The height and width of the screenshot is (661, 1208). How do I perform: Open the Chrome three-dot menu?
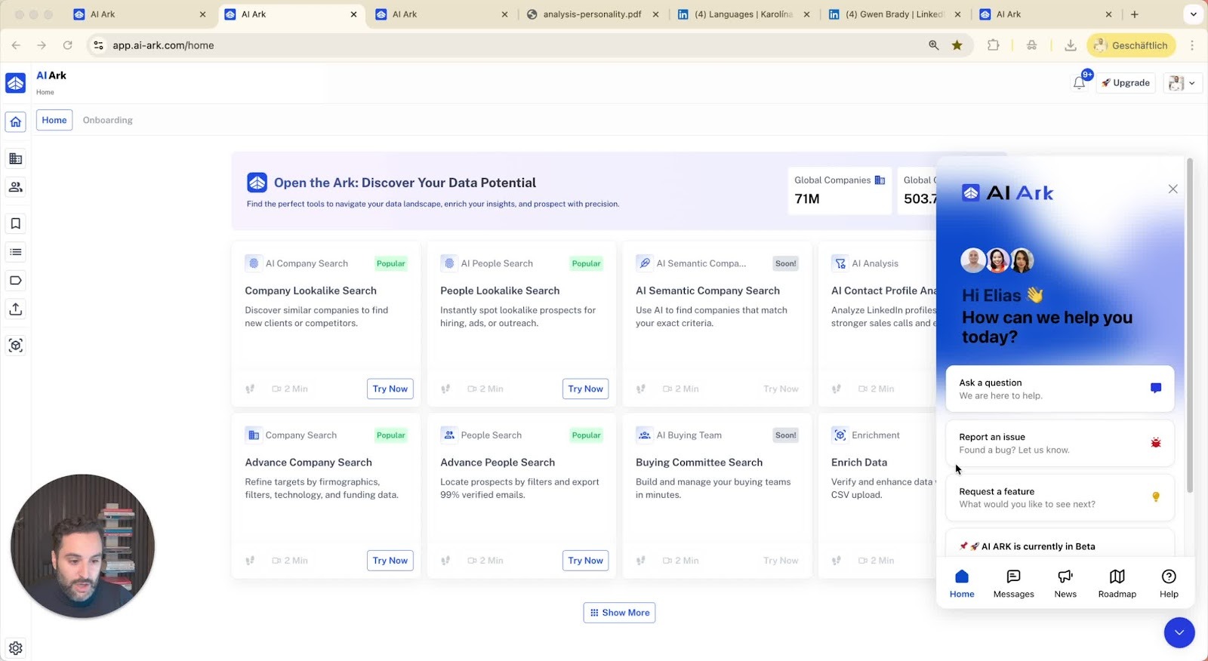tap(1192, 45)
